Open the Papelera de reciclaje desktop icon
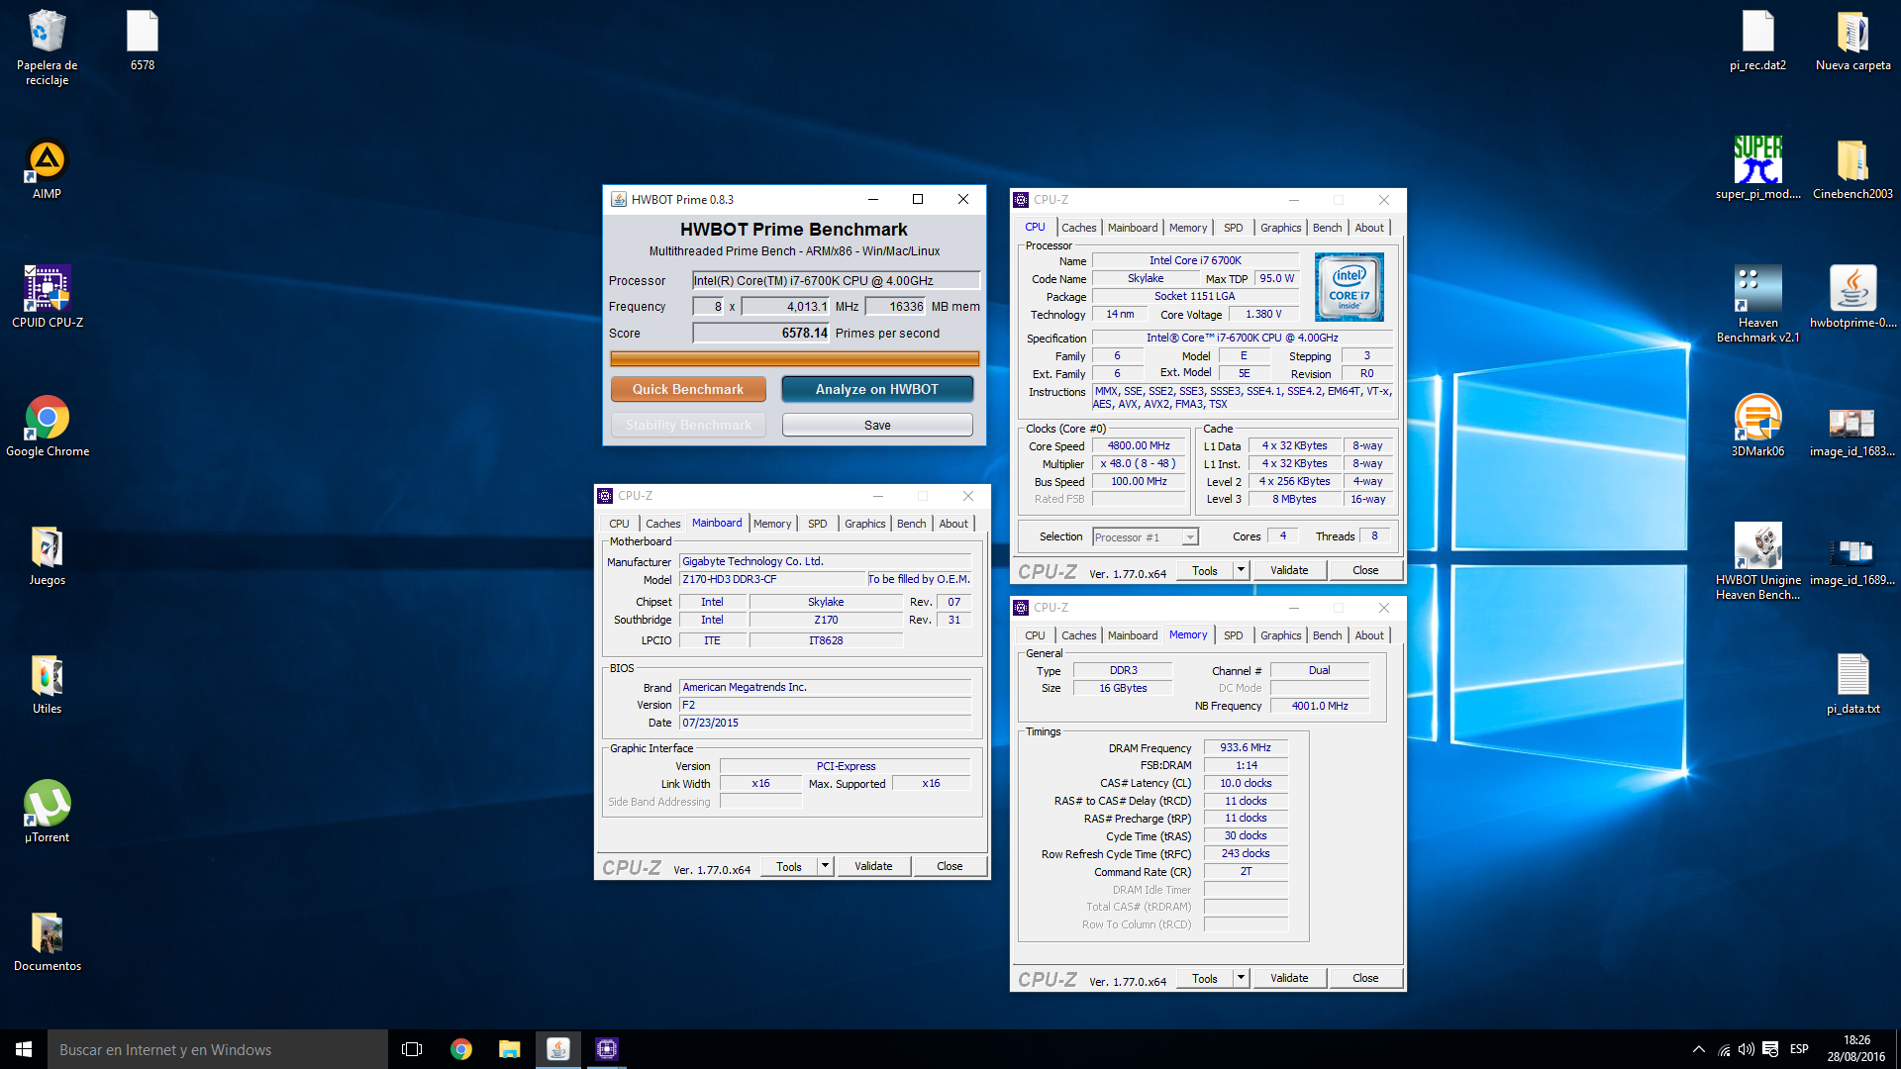The height and width of the screenshot is (1069, 1901). click(47, 48)
